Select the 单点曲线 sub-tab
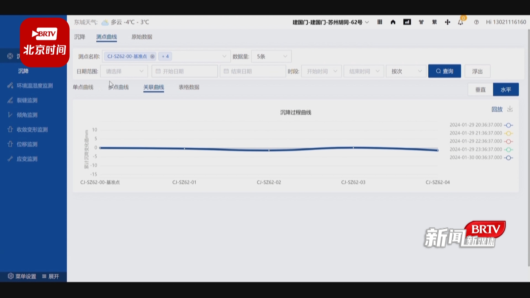This screenshot has width=530, height=298. (83, 87)
